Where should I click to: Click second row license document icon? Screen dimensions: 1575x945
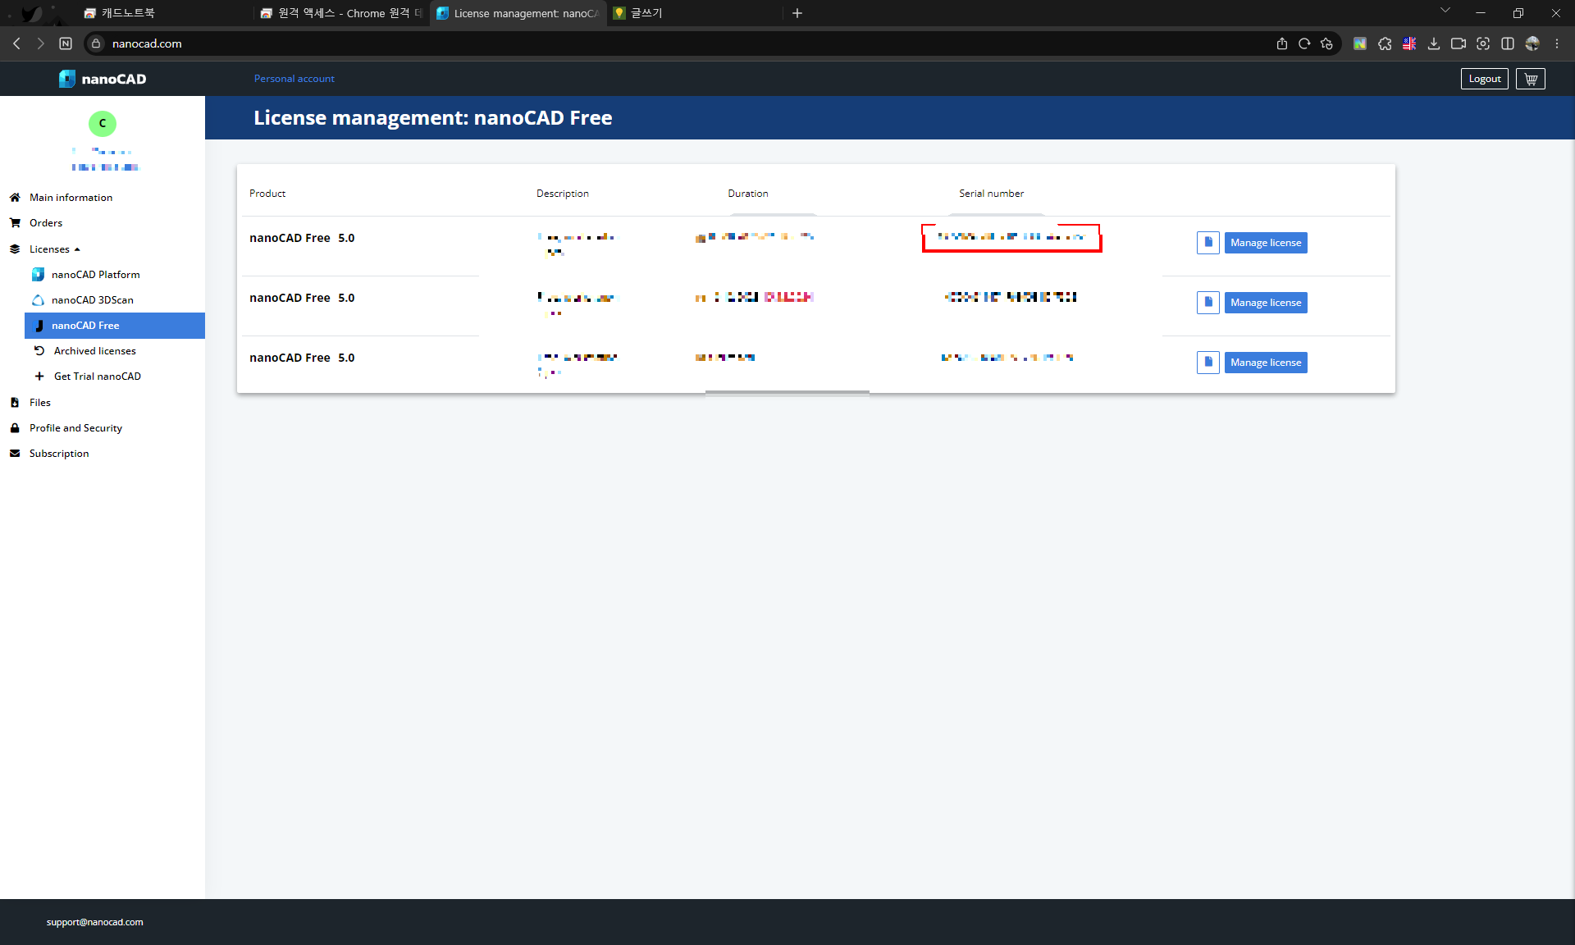[1207, 303]
